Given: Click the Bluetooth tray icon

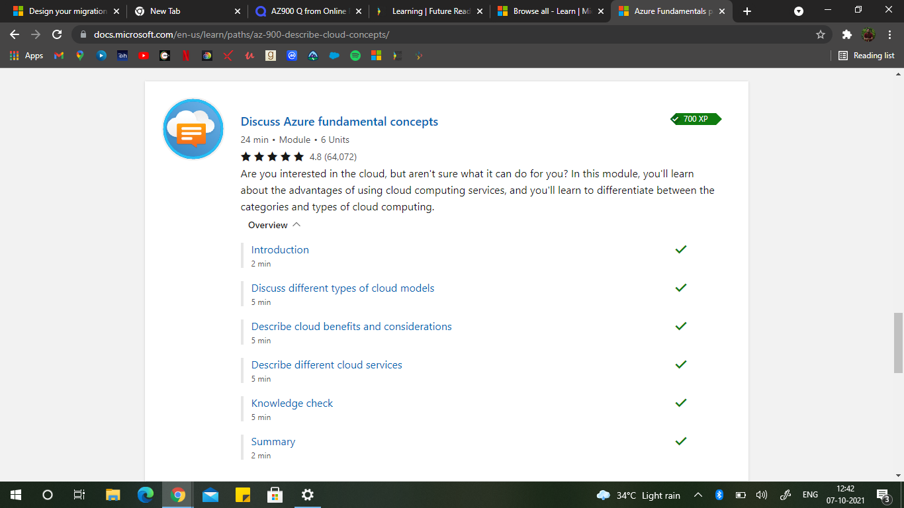Looking at the screenshot, I should click(719, 495).
